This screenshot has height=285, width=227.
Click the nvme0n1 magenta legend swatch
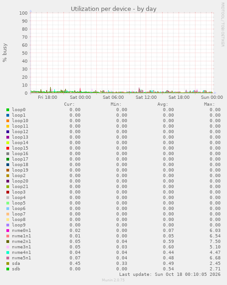click(8, 231)
